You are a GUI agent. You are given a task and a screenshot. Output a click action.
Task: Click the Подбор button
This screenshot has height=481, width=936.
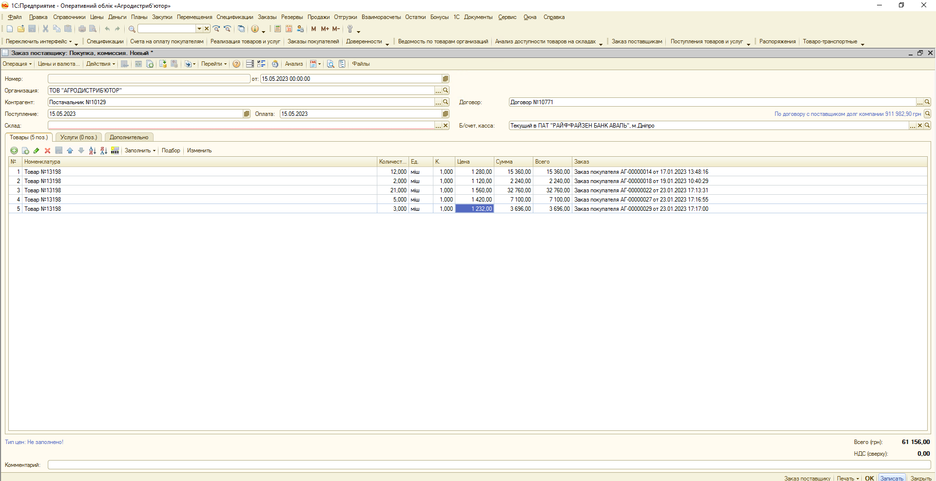[x=171, y=151]
